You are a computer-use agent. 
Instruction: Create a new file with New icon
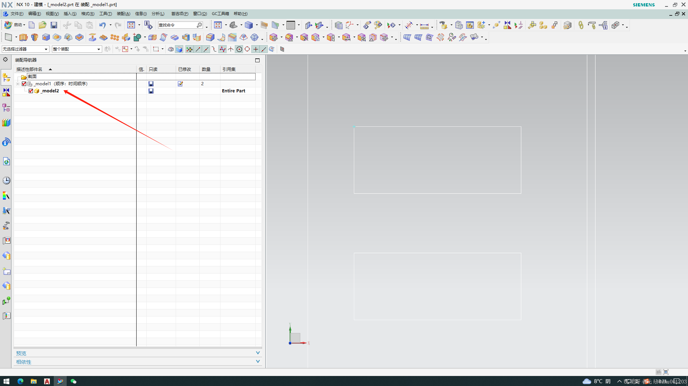click(32, 25)
